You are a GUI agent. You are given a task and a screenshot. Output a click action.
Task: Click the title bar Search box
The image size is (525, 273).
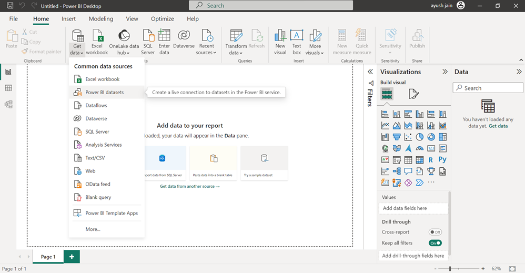pyautogui.click(x=271, y=5)
